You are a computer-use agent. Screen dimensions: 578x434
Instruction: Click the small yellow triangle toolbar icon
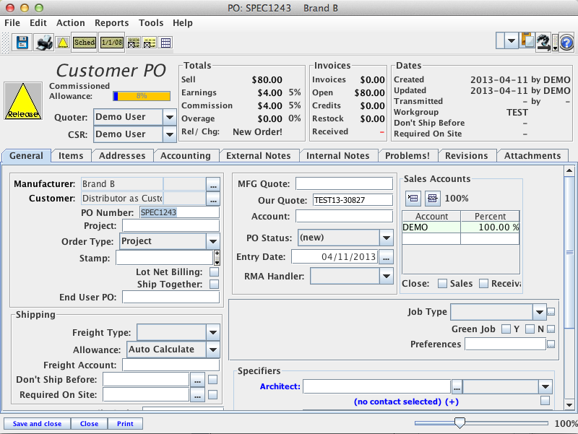[x=63, y=43]
